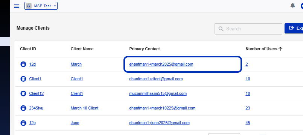Open the ehanfman1+march2025@gmail.com contact link
303x135 pixels.
point(161,64)
